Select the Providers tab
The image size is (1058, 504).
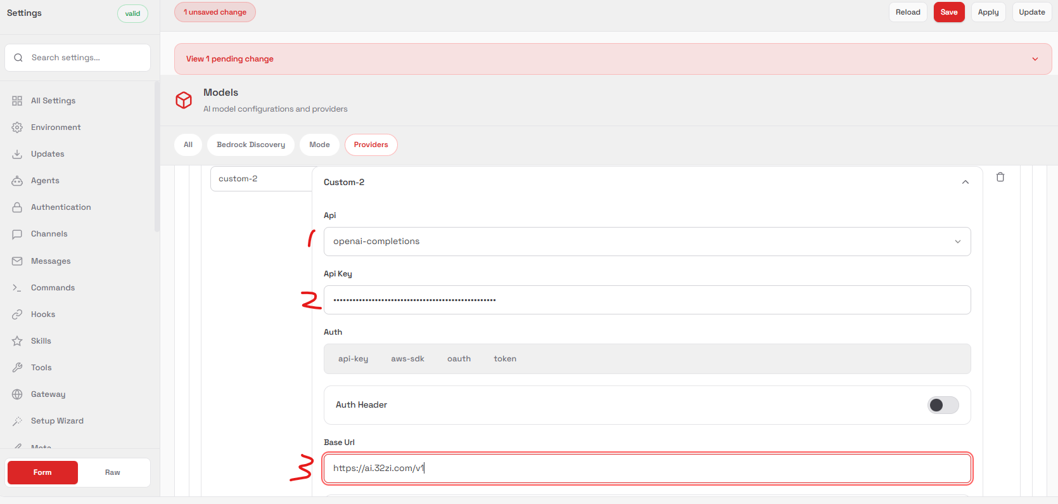371,145
